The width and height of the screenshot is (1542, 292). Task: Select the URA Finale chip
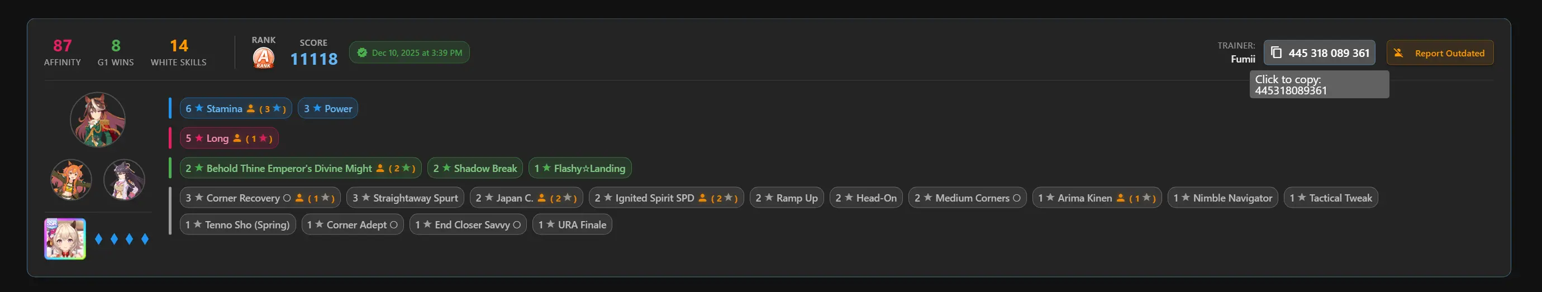(572, 225)
